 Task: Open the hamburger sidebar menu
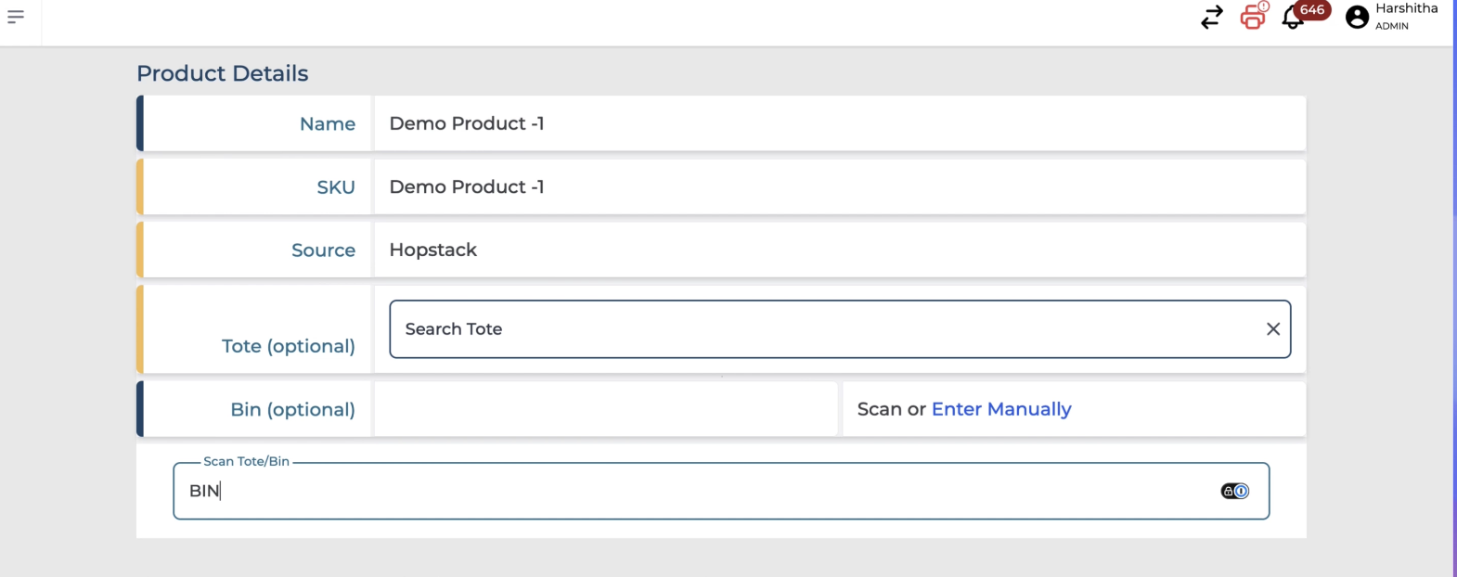tap(16, 17)
